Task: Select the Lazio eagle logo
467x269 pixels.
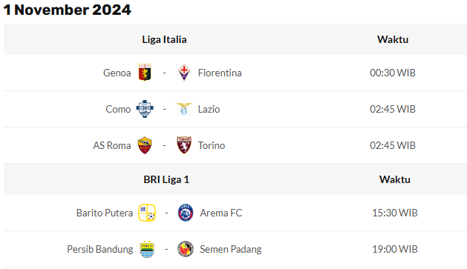Action: (x=184, y=109)
